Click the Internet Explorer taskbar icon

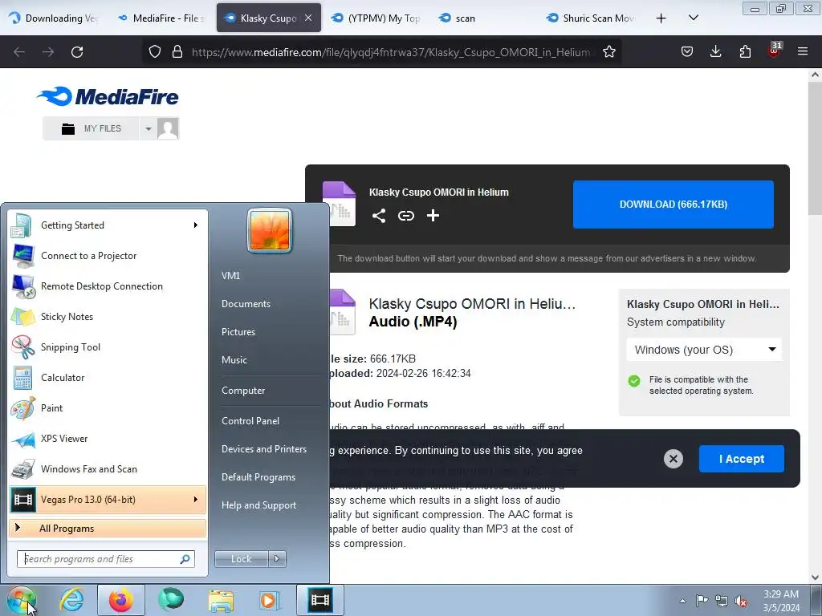(x=71, y=600)
